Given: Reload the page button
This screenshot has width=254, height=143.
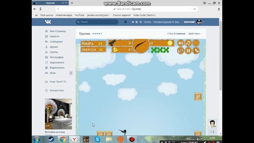Looking at the screenshot, I should [58, 9].
